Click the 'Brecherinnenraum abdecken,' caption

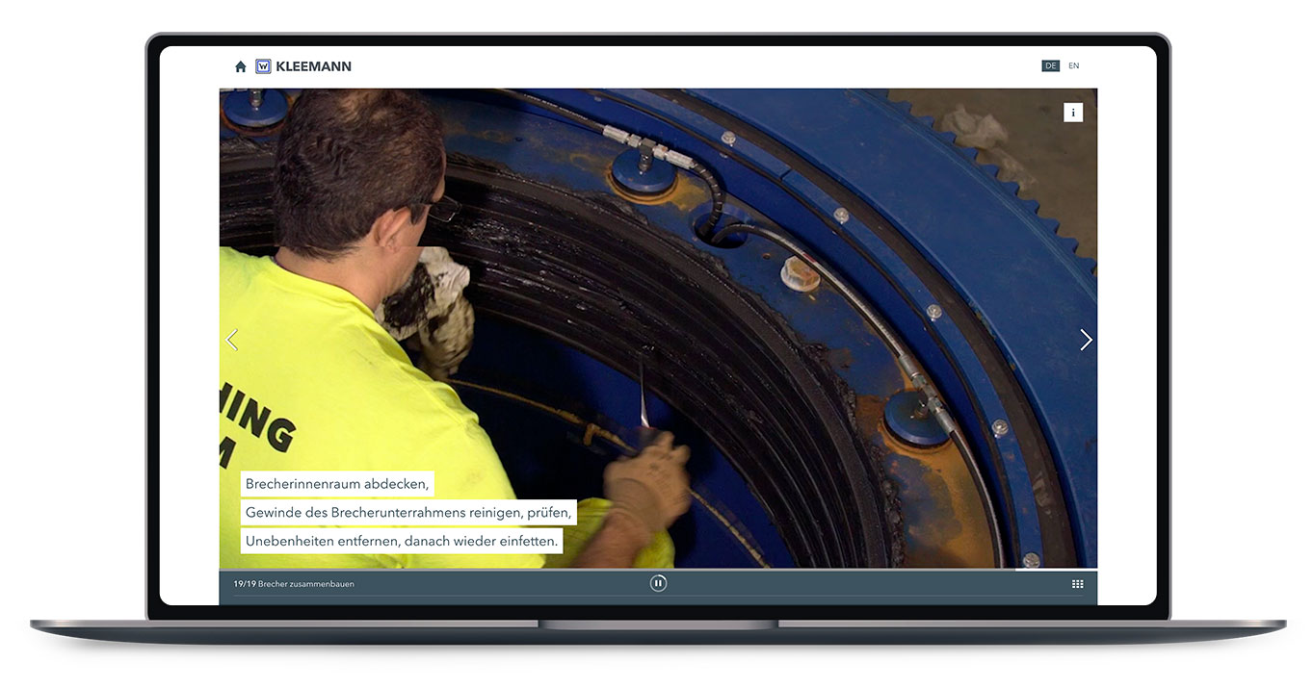tap(337, 484)
